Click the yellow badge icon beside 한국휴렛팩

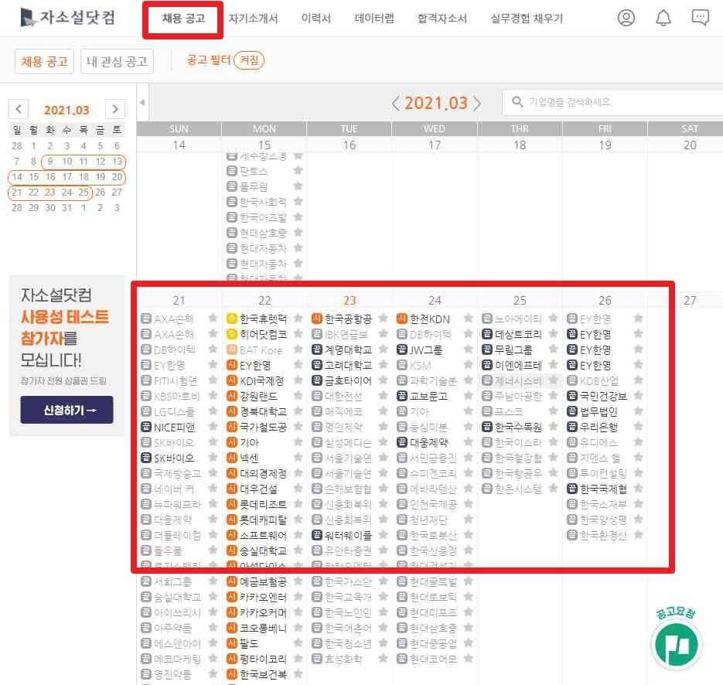pos(231,318)
